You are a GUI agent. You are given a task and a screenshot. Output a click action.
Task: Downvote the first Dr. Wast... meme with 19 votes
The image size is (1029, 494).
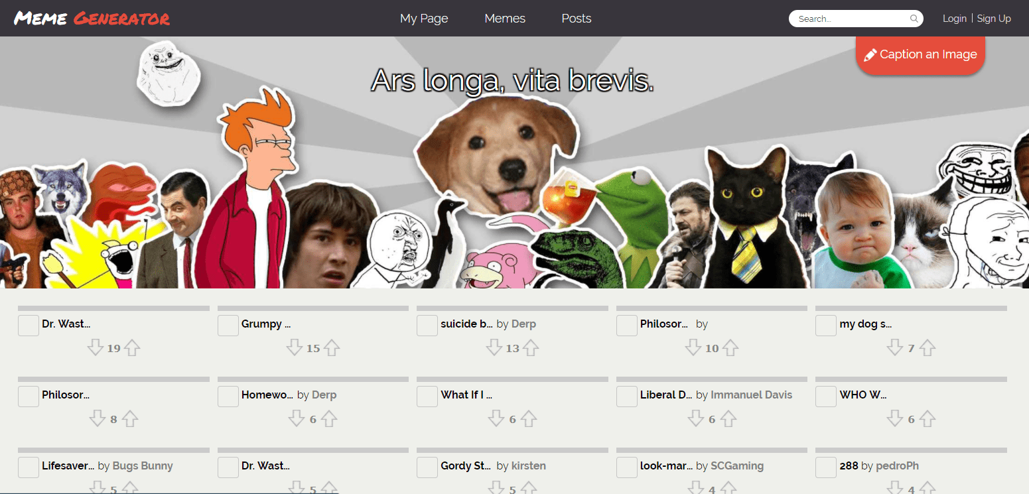(96, 347)
